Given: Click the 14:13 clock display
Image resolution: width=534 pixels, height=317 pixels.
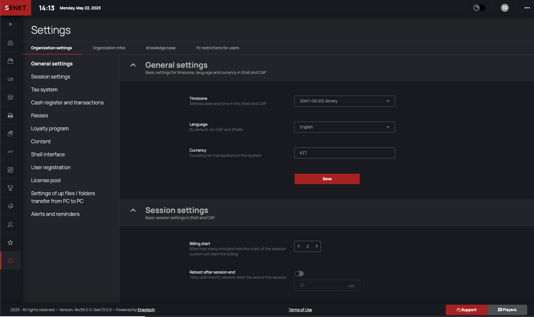Looking at the screenshot, I should coord(47,8).
